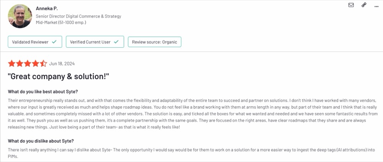Click Senior Director Digital Commerce & Strategy text
This screenshot has height=162, width=383.
click(x=79, y=16)
